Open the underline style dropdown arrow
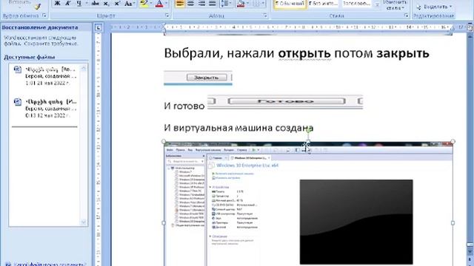This screenshot has height=266, width=474. [x=87, y=3]
